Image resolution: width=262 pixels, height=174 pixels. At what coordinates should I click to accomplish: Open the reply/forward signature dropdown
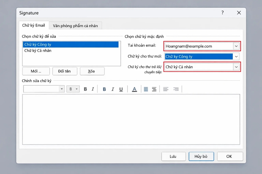[236, 67]
